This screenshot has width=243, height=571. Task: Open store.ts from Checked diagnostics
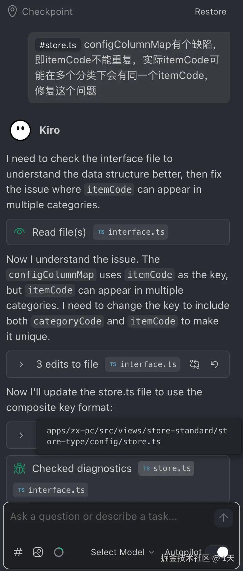166,468
